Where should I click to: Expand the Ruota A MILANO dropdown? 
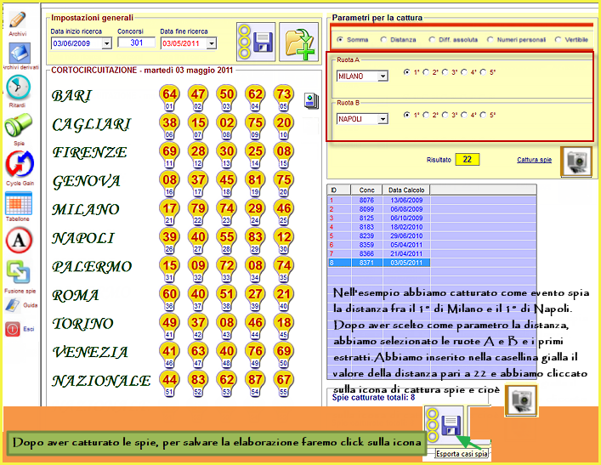click(x=382, y=77)
